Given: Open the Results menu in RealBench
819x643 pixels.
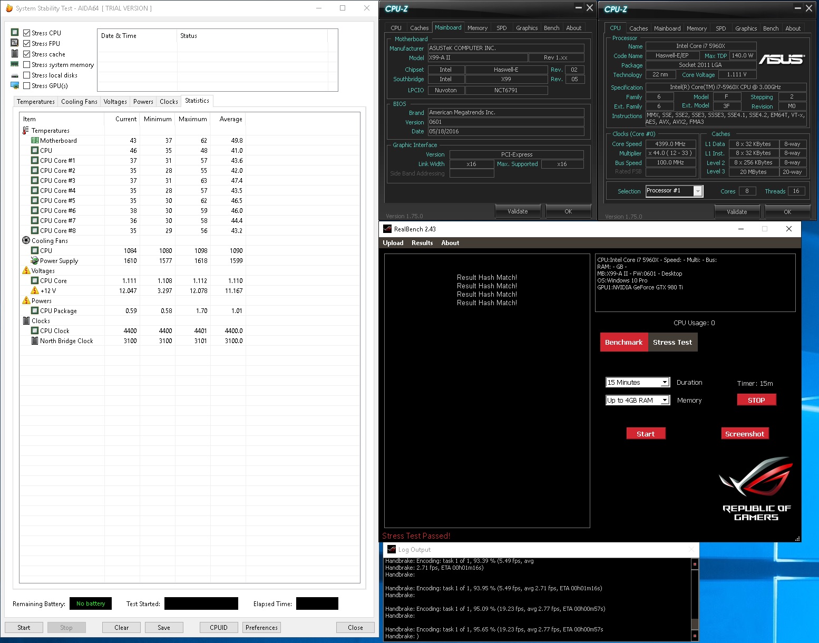Looking at the screenshot, I should point(422,243).
